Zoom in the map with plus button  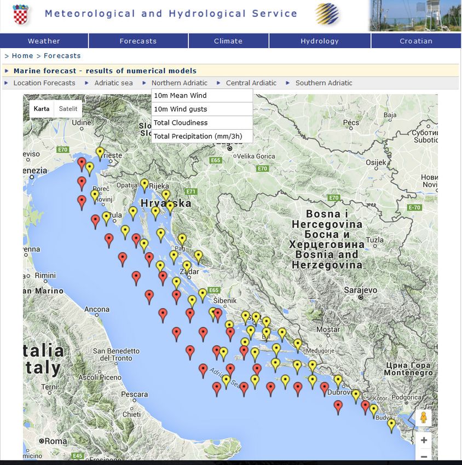click(x=424, y=440)
